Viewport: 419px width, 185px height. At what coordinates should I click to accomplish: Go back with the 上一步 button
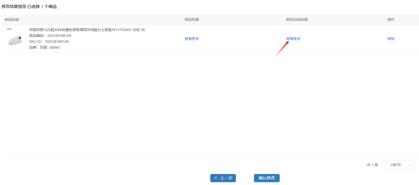point(223,178)
